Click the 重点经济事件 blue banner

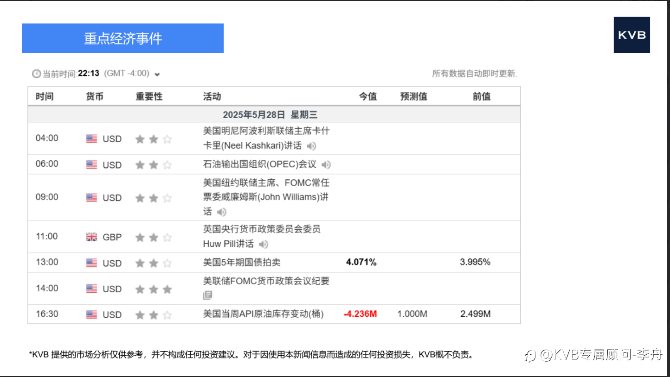[x=123, y=38]
